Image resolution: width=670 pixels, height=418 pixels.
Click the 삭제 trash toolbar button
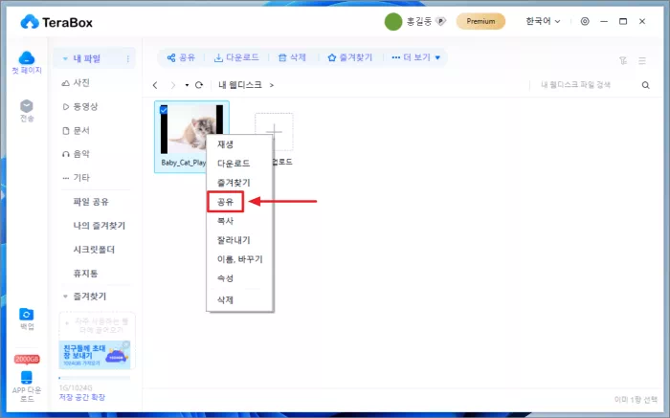pyautogui.click(x=292, y=57)
